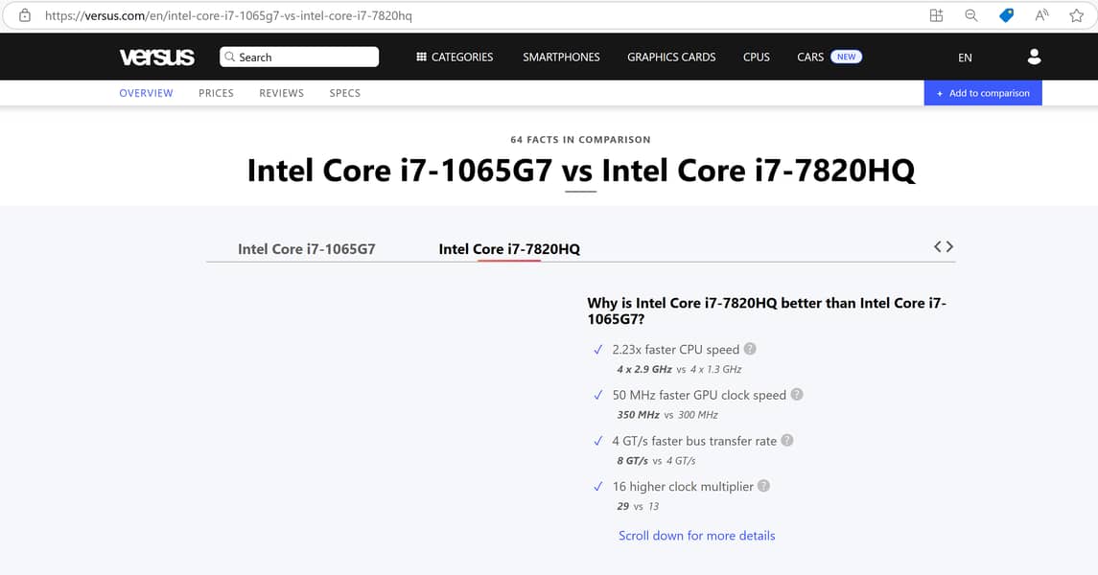The height and width of the screenshot is (575, 1098).
Task: Show help for clock multiplier
Action: click(764, 486)
